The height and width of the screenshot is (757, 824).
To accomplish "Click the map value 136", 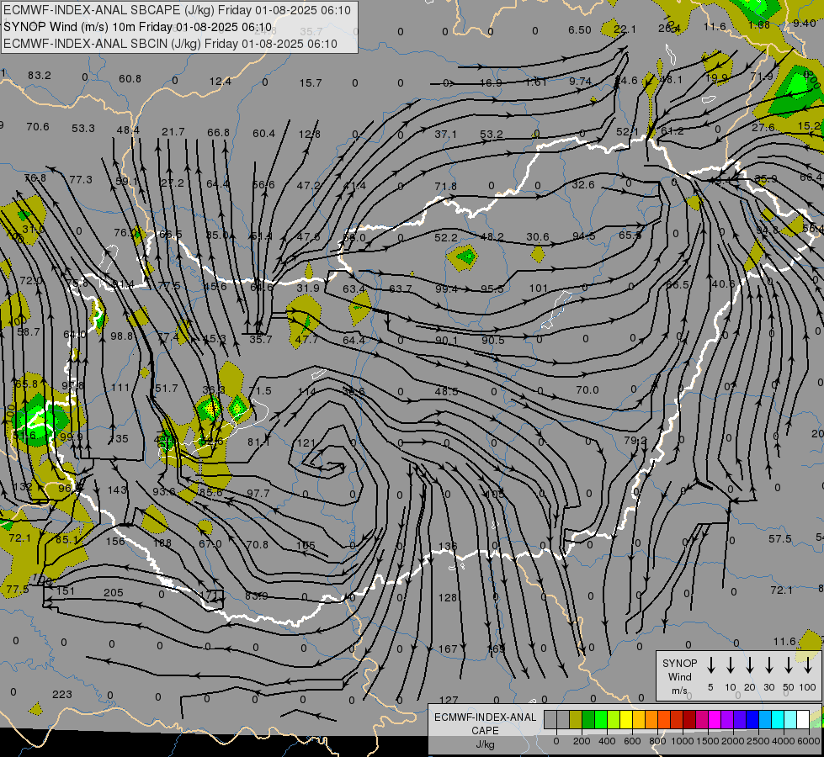I will [448, 546].
